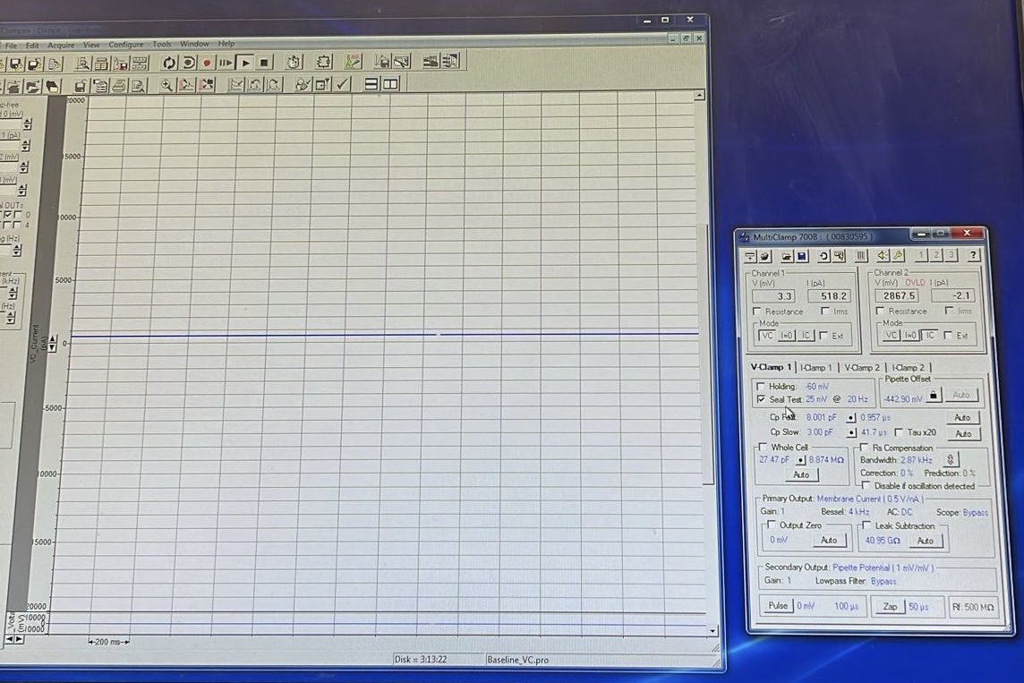Image resolution: width=1024 pixels, height=683 pixels.
Task: Click the Pulse button
Action: (x=778, y=606)
